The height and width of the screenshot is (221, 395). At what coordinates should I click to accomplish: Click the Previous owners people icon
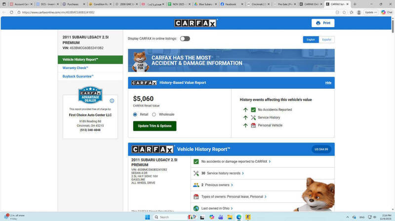click(196, 185)
